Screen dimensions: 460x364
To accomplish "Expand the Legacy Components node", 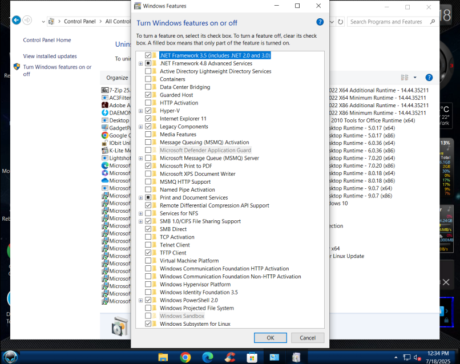I will 141,127.
